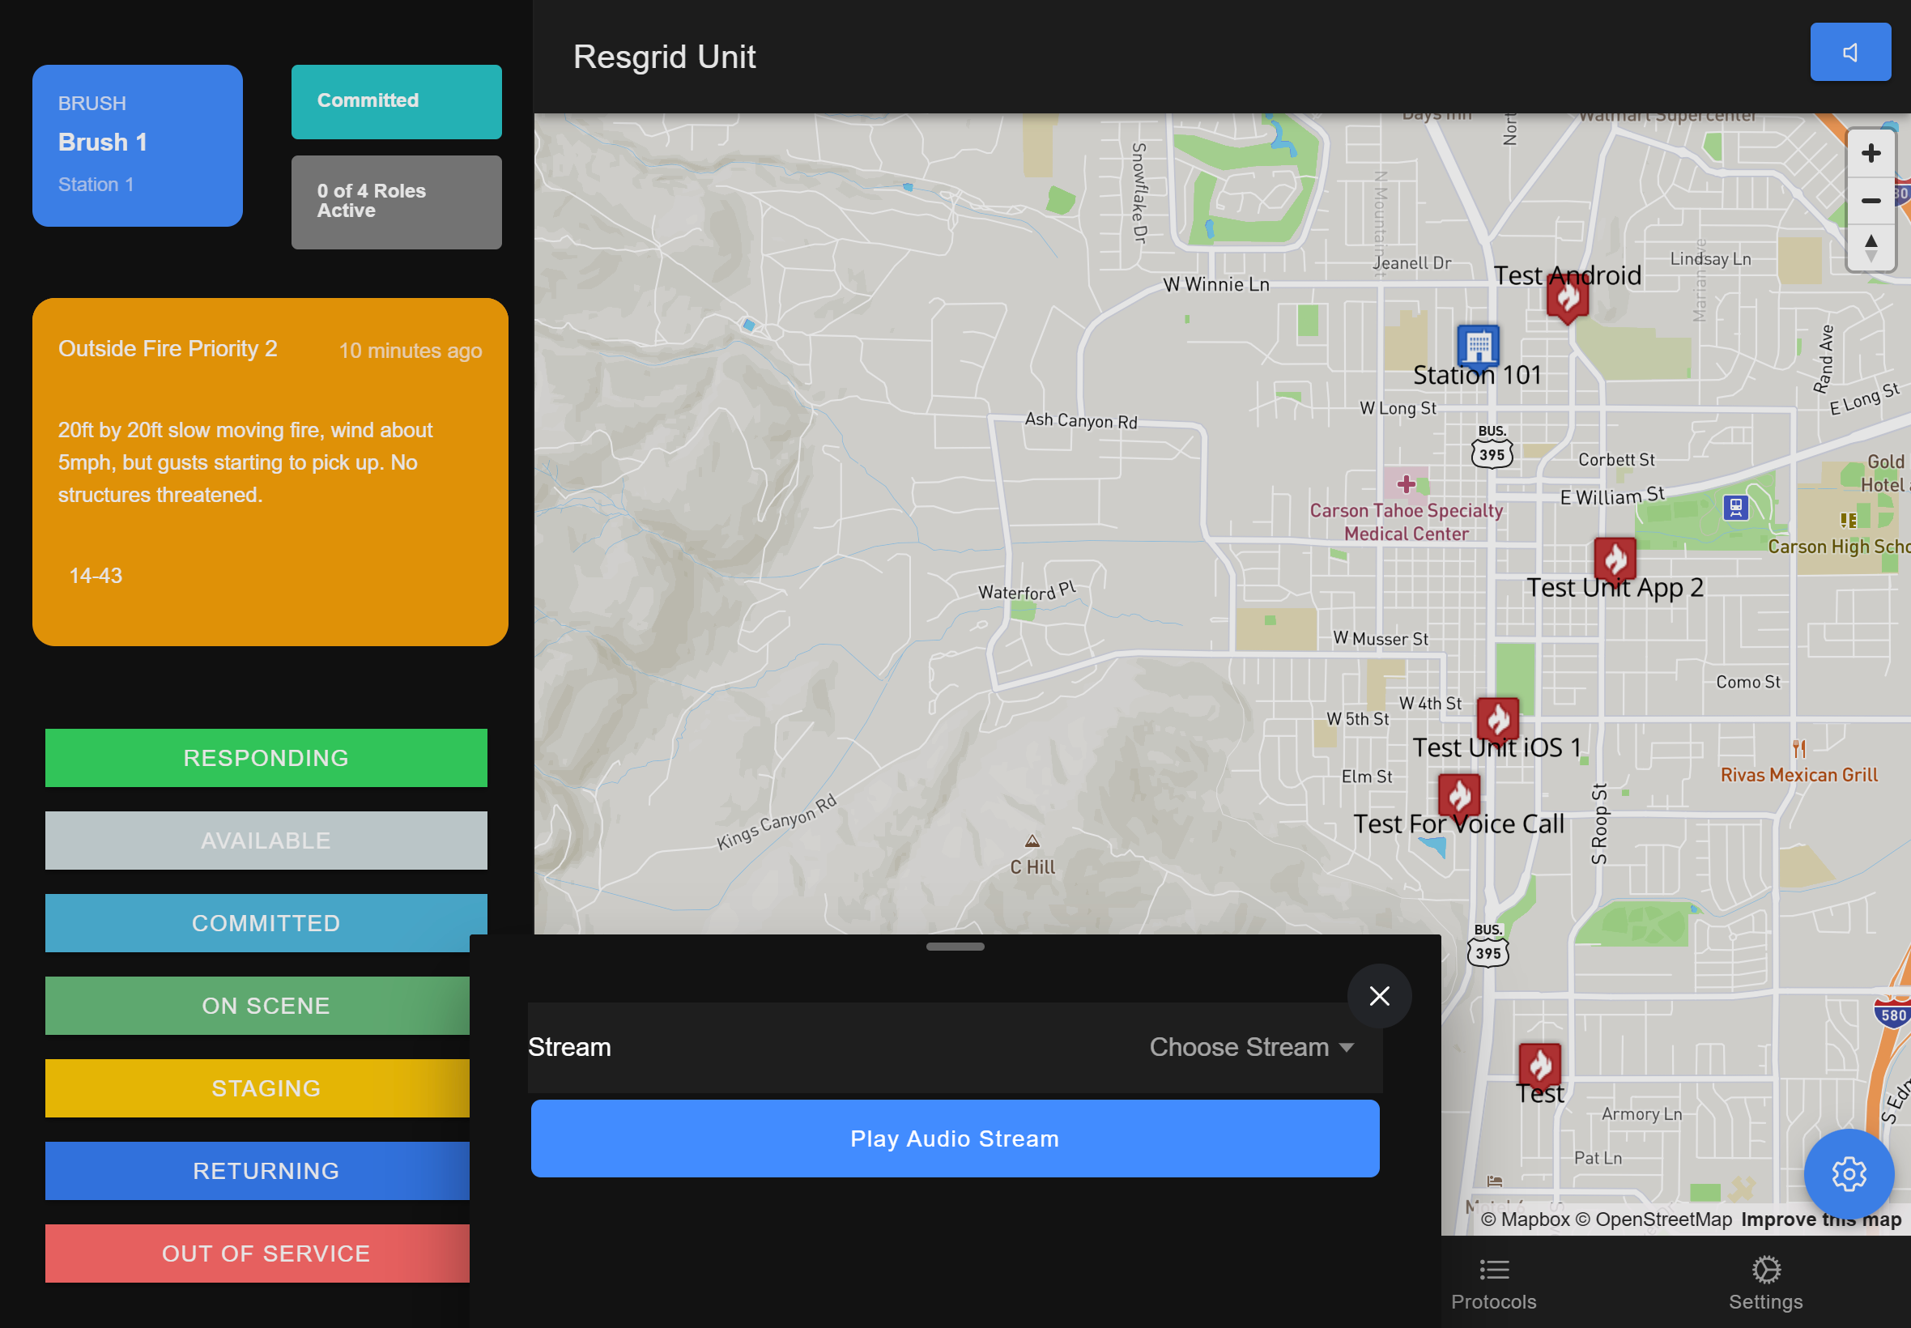Click the Test Unit iOS 1 marker
This screenshot has width=1911, height=1328.
coord(1497,719)
